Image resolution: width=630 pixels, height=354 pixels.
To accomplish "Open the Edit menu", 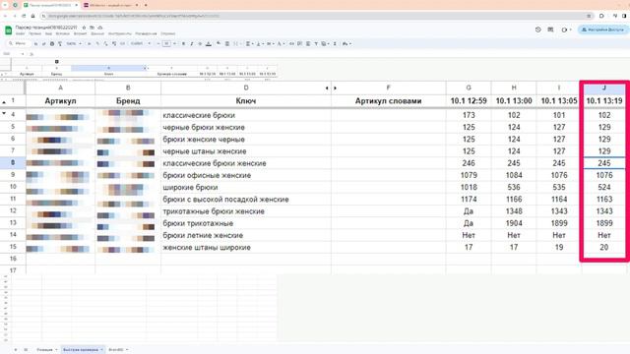I will pos(35,33).
